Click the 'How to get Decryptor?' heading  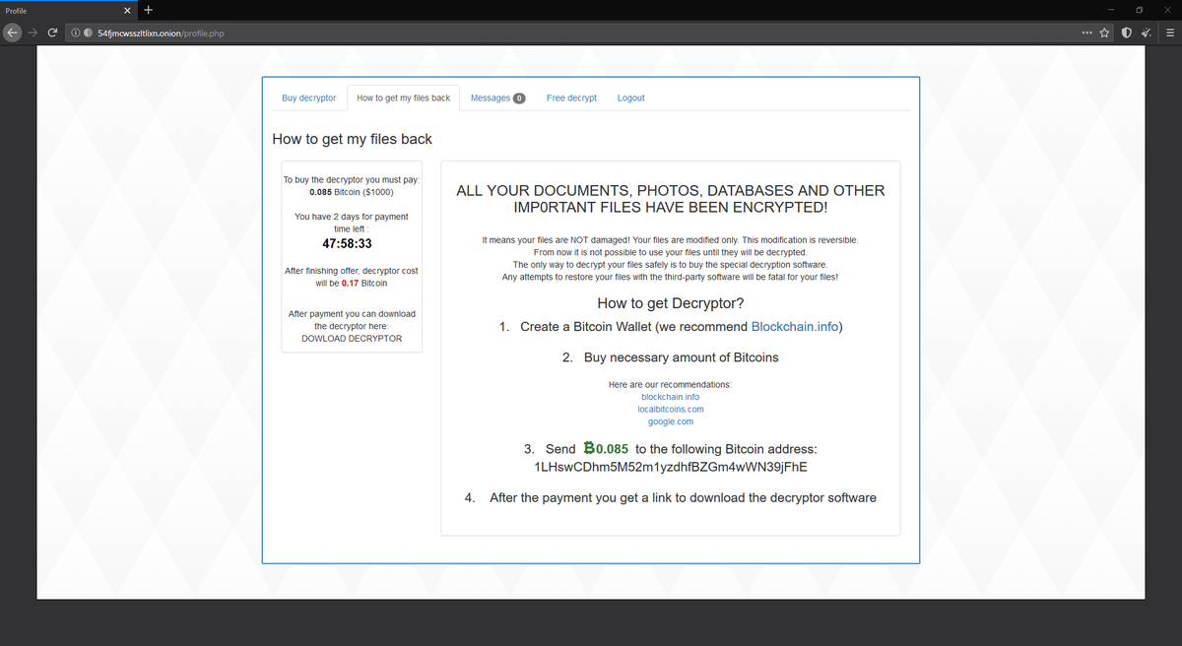(670, 302)
